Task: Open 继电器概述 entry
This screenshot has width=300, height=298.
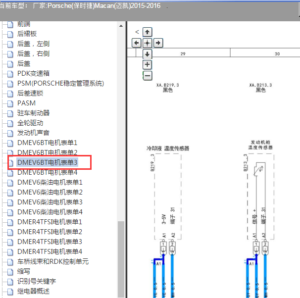Action: pyautogui.click(x=33, y=291)
